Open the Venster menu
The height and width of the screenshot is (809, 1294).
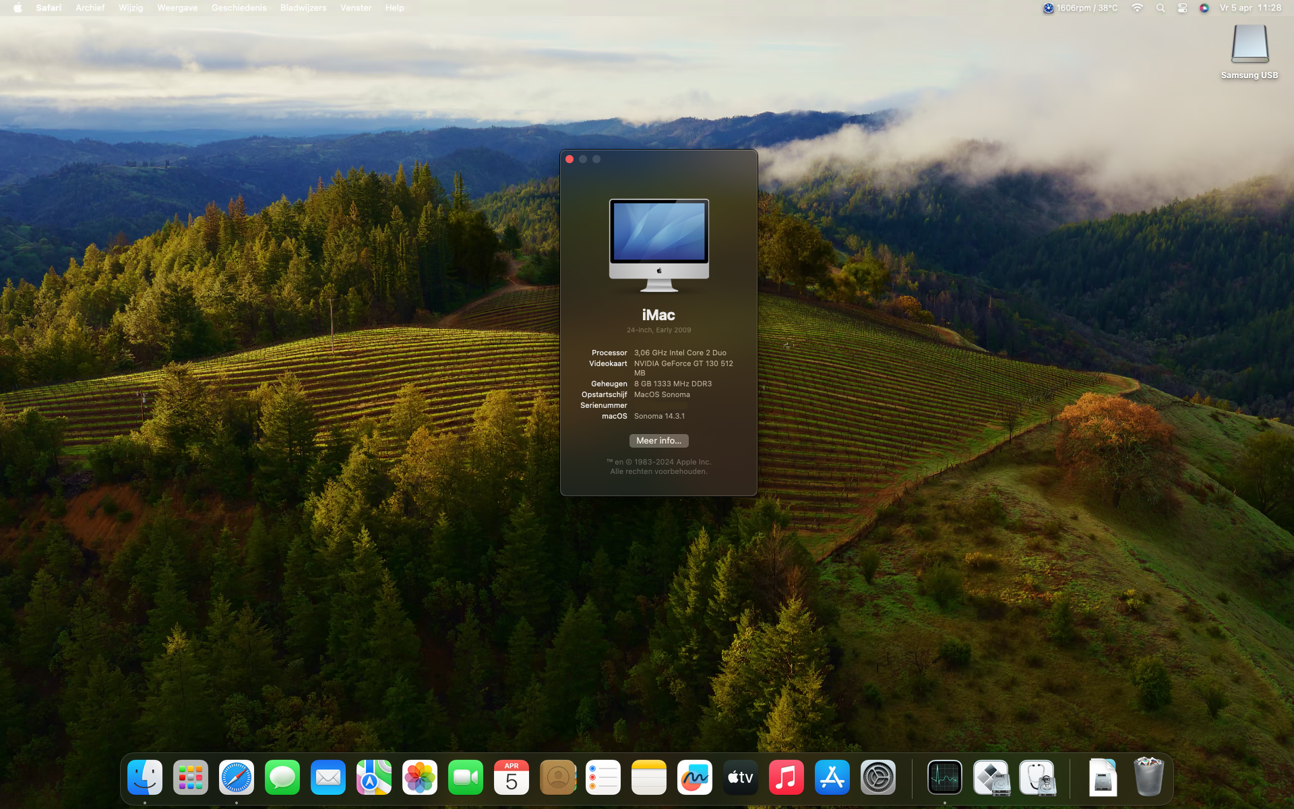pyautogui.click(x=356, y=8)
